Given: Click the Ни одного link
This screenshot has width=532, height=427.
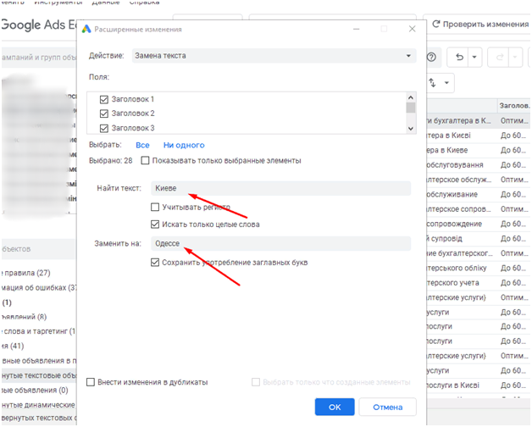Looking at the screenshot, I should tap(184, 145).
